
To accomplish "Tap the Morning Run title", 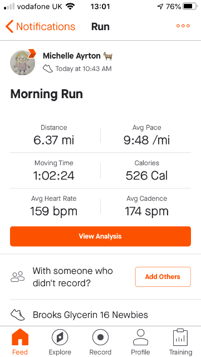I will click(47, 94).
